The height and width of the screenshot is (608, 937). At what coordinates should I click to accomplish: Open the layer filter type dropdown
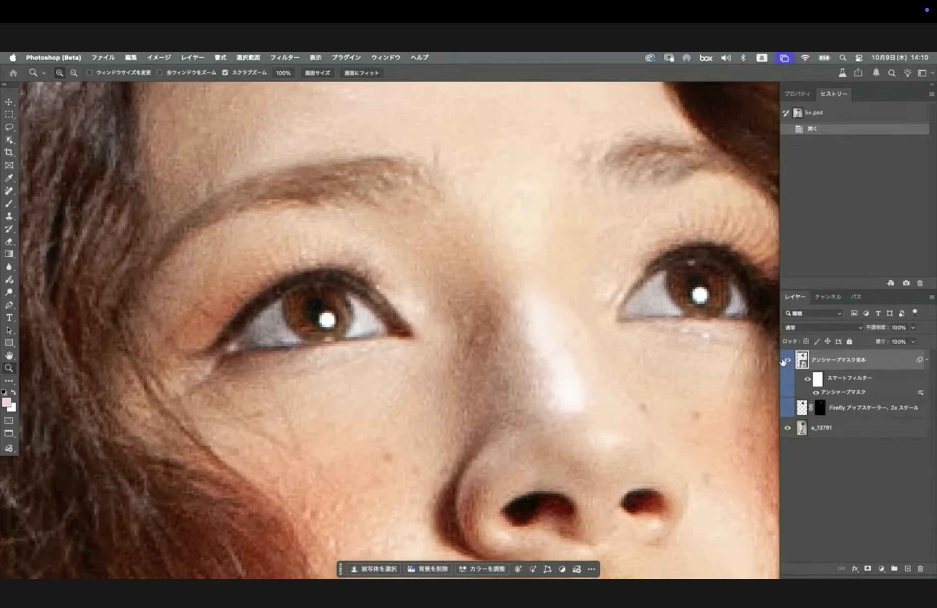[813, 313]
